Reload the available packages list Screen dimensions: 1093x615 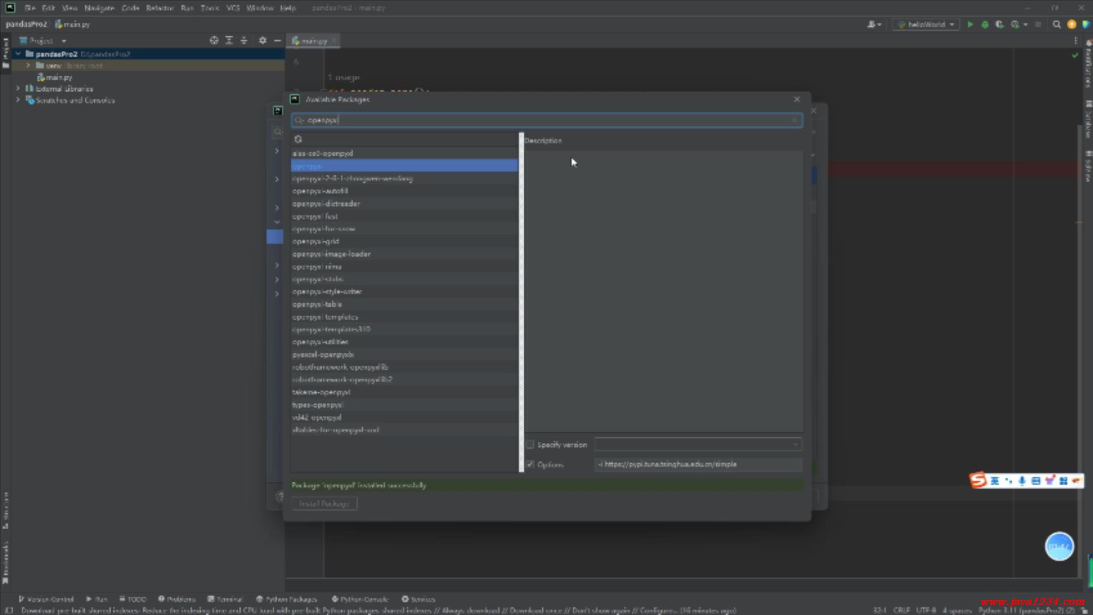298,140
